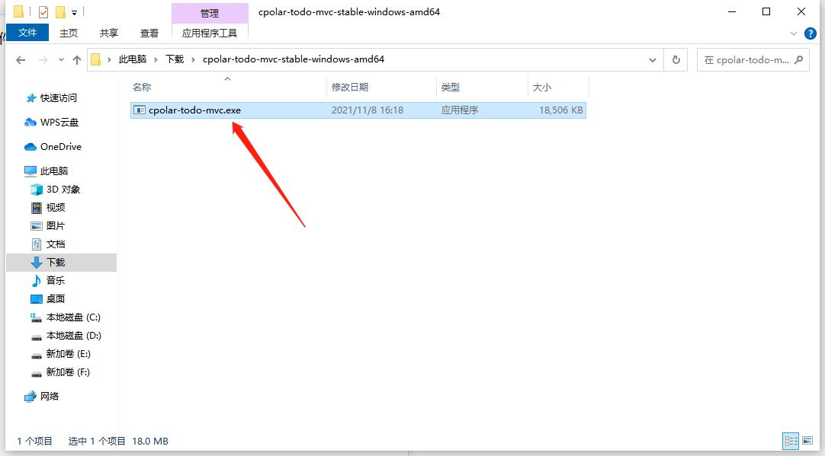Switch to the 主页 ribbon tab
The height and width of the screenshot is (456, 825).
coord(69,33)
